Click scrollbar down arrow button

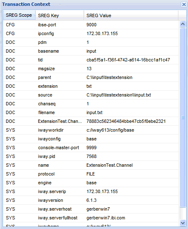[183, 223]
